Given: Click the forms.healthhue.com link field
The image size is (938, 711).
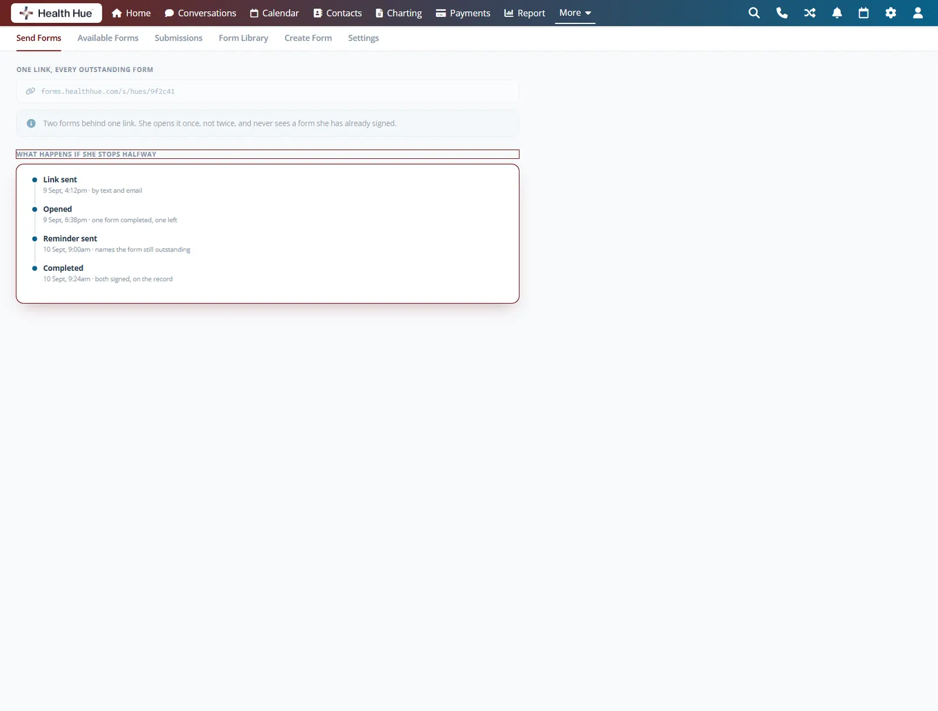Looking at the screenshot, I should click(267, 91).
